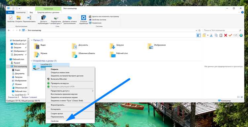Click Удалить или изменить программу

click(104, 16)
